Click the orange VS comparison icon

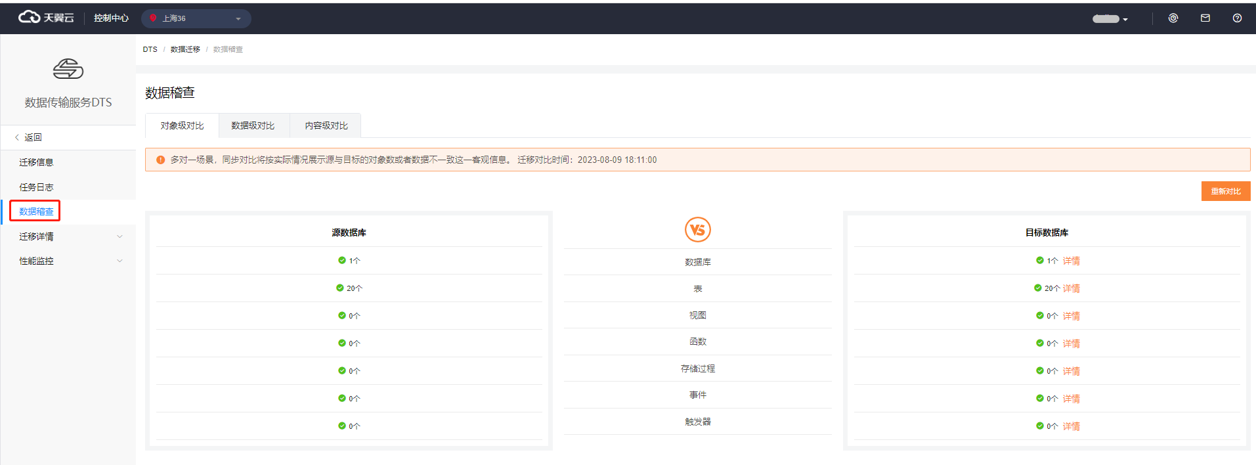tap(697, 230)
